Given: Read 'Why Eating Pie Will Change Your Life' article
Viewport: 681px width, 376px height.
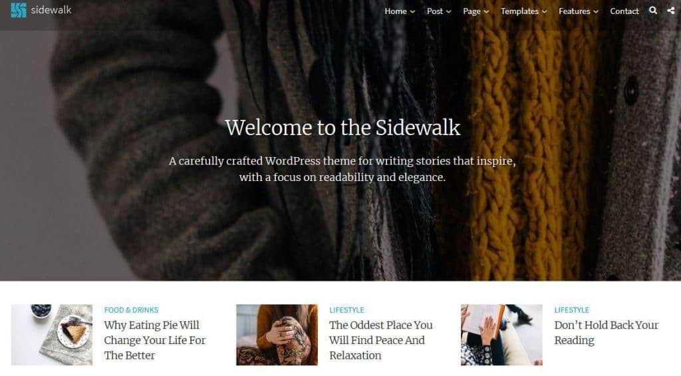Looking at the screenshot, I should point(154,340).
